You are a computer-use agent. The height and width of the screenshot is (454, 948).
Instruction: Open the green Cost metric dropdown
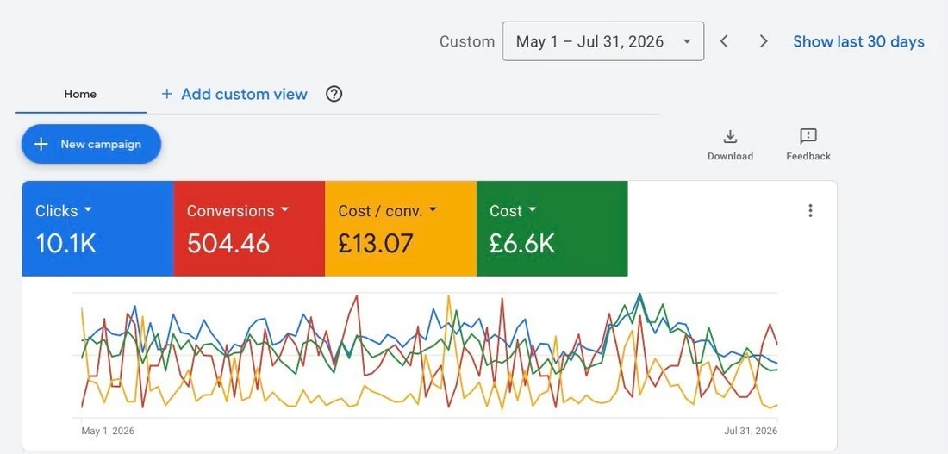pyautogui.click(x=514, y=210)
